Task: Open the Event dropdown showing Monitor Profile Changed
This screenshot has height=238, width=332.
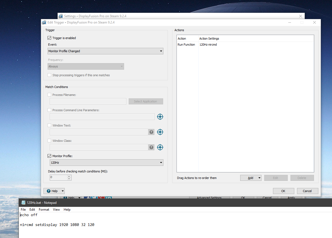Action: point(105,51)
